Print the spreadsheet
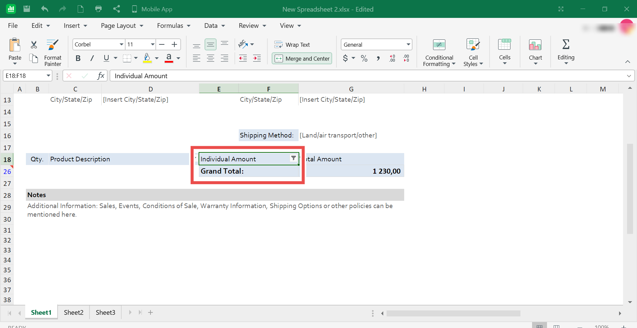 click(x=98, y=9)
